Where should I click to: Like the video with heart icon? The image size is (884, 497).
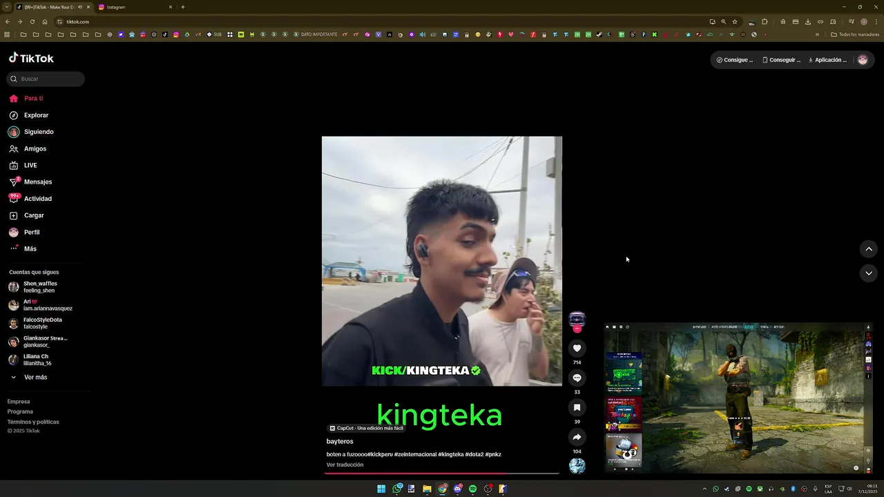coord(577,348)
